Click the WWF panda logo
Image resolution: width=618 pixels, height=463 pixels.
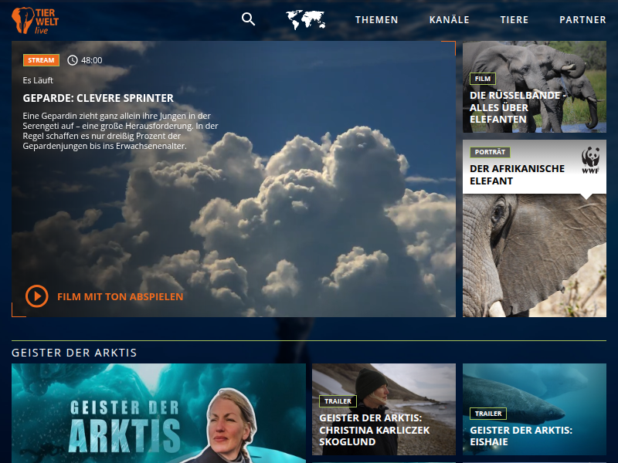pos(591,160)
